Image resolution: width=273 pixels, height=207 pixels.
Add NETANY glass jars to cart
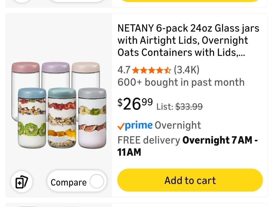[190, 180]
